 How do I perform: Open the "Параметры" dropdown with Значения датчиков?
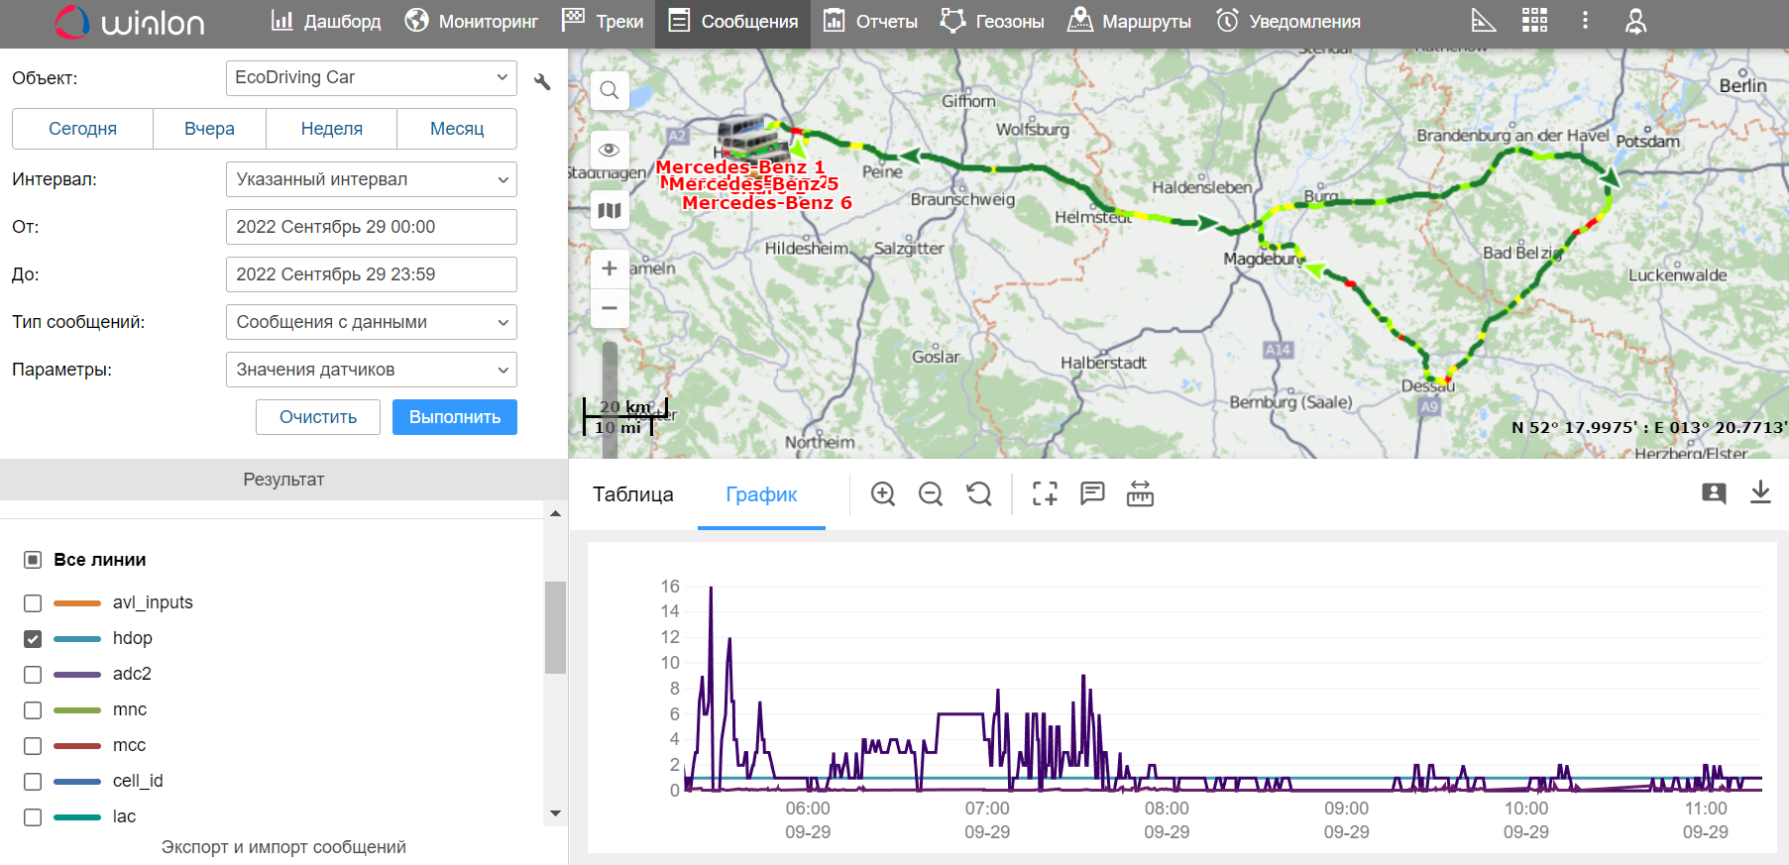[371, 370]
